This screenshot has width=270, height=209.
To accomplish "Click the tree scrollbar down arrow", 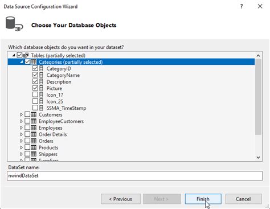I will (258, 157).
